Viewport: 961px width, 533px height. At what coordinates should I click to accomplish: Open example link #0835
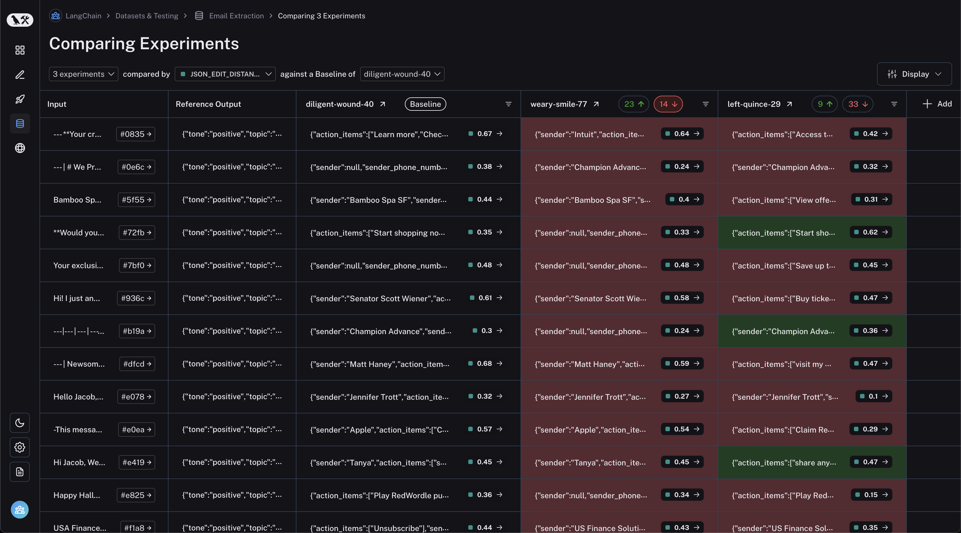click(x=135, y=134)
